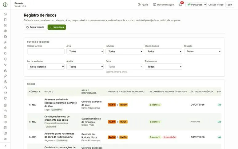Open the gauge icon in sidebar

(5, 111)
